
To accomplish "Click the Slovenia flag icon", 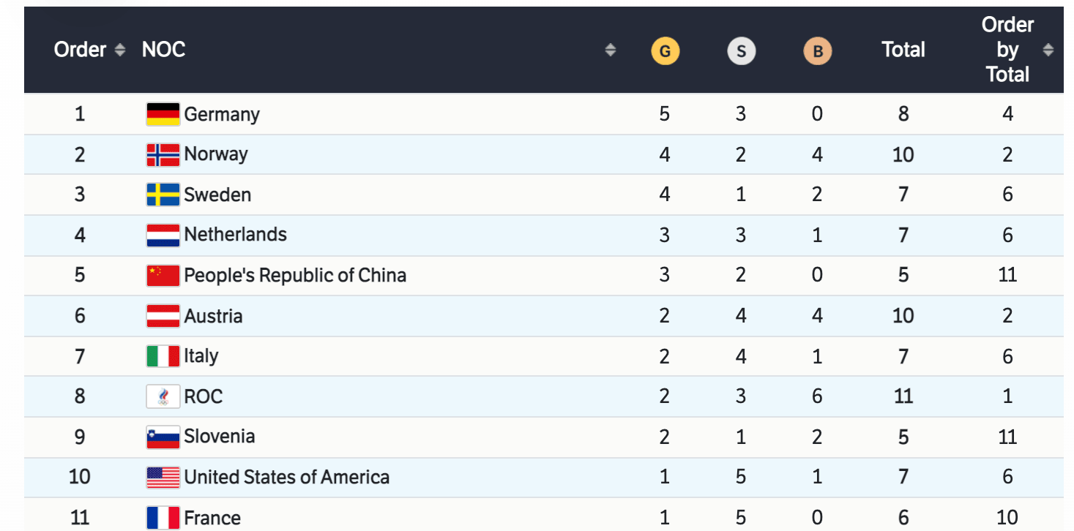I will [163, 437].
